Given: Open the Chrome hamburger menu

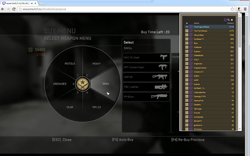Looking at the screenshot, I should (x=245, y=9).
